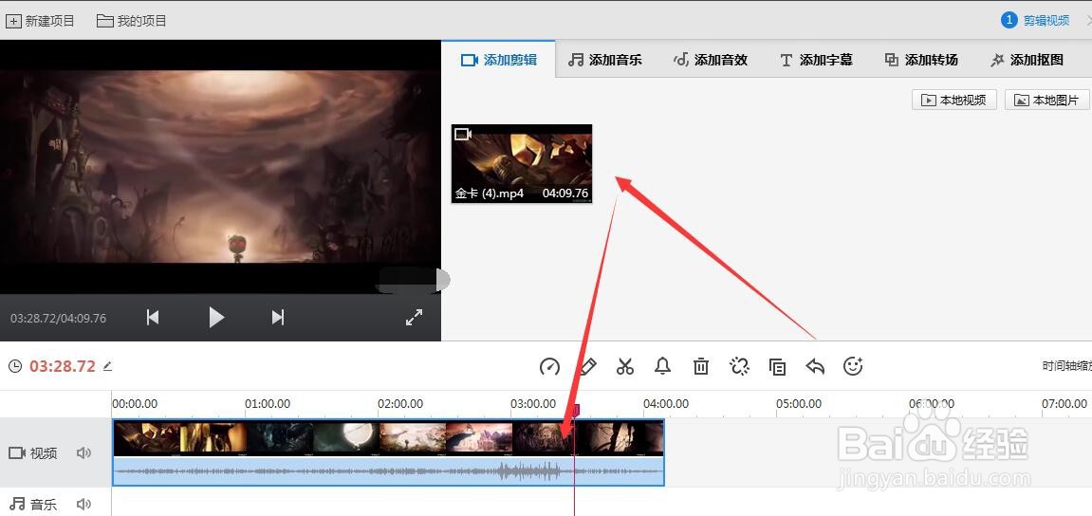Jump to previous frame in preview
The image size is (1092, 516).
coord(153,318)
